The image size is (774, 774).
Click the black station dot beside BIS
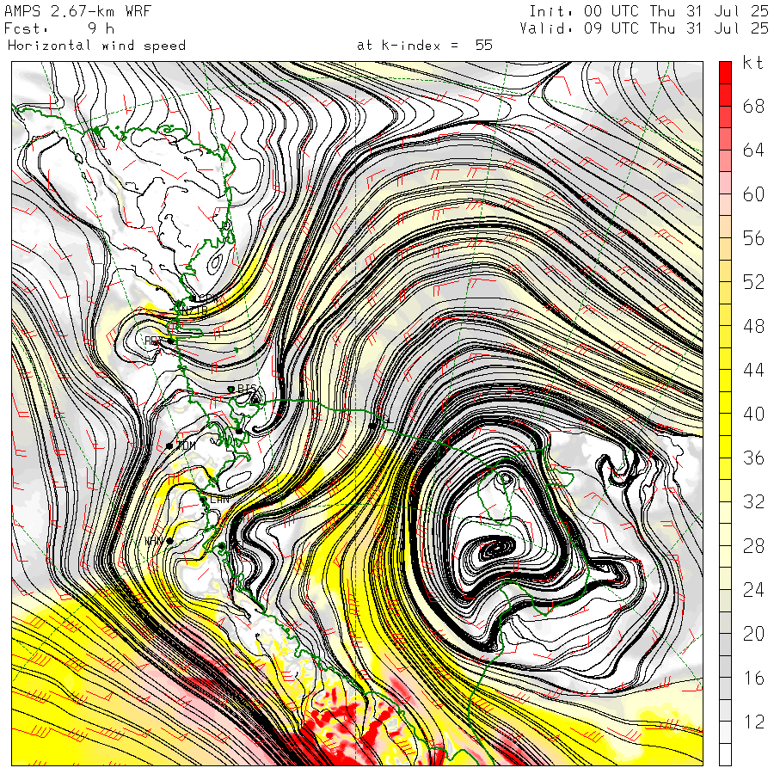230,389
